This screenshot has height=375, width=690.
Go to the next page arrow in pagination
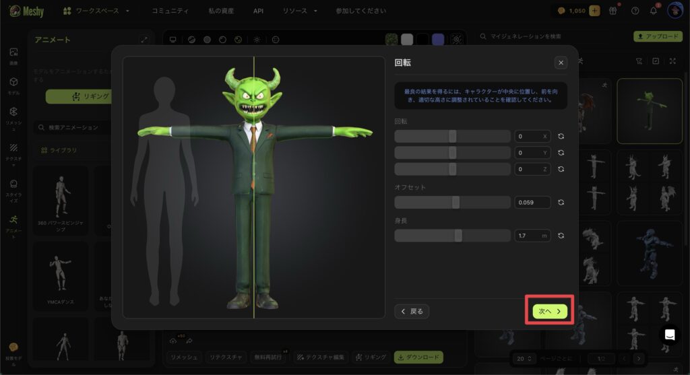coord(639,359)
